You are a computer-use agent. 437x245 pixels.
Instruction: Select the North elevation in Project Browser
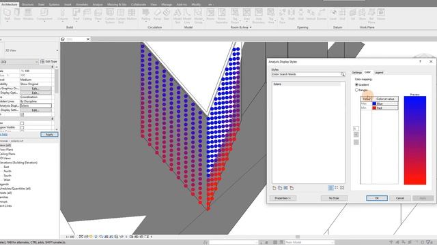tap(8, 171)
